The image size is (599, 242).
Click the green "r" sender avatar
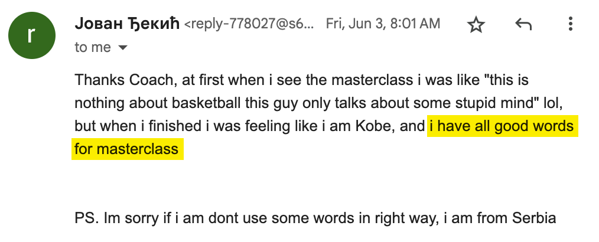32,35
